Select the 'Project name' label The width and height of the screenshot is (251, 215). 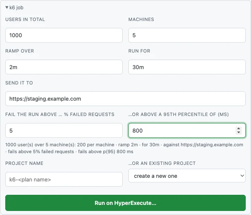click(x=24, y=163)
